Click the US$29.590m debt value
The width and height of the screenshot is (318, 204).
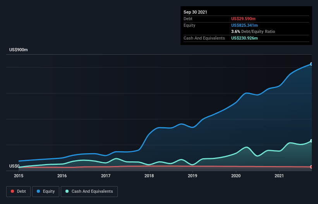pyautogui.click(x=243, y=19)
